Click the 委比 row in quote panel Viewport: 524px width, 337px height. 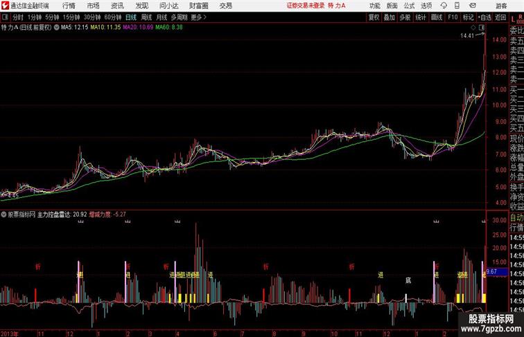pos(516,30)
